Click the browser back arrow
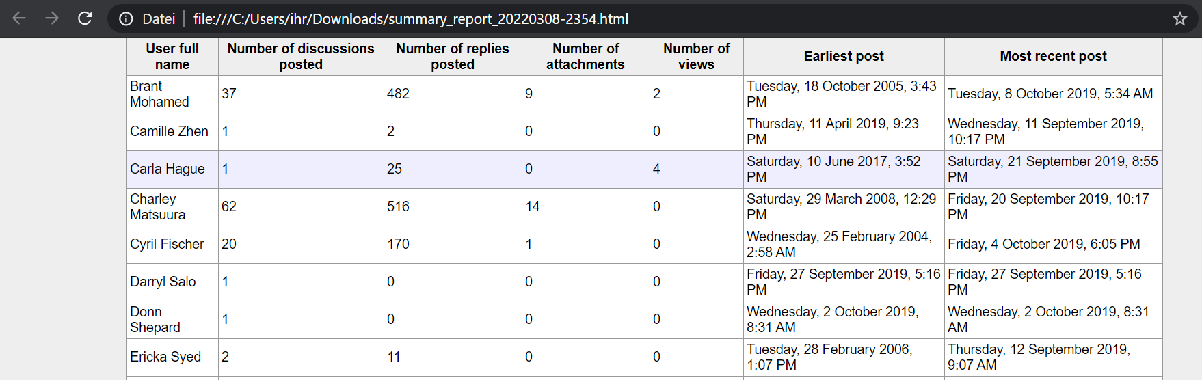 click(x=19, y=18)
